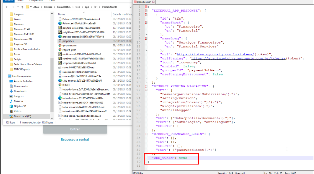Screen dimensions: 314x174
Task: Select runtime-es2015 script file icon
Action: (60, 59)
